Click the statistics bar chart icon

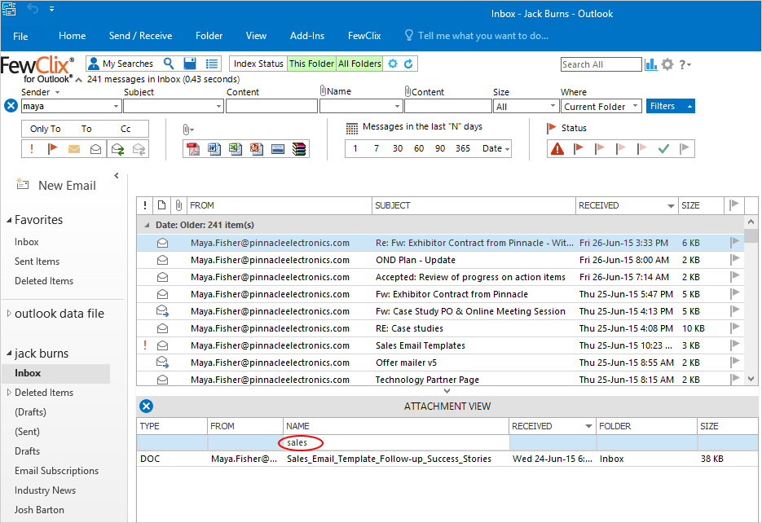pos(651,64)
